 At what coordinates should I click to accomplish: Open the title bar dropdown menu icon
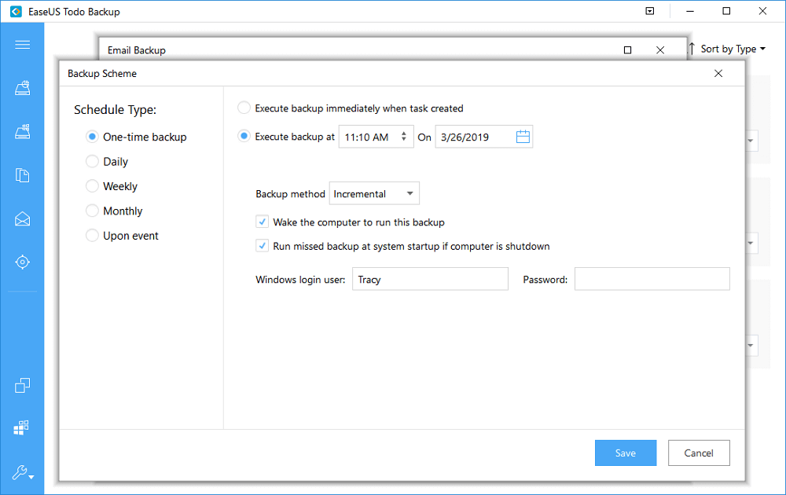[x=650, y=11]
